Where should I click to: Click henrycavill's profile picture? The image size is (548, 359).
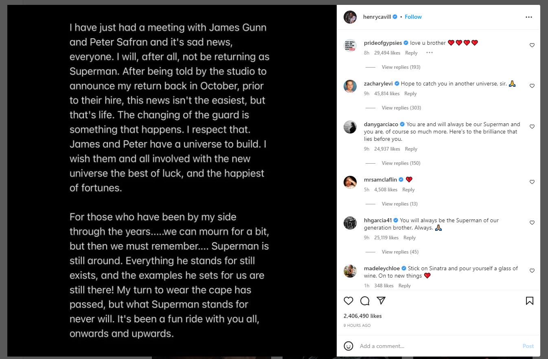click(x=350, y=17)
